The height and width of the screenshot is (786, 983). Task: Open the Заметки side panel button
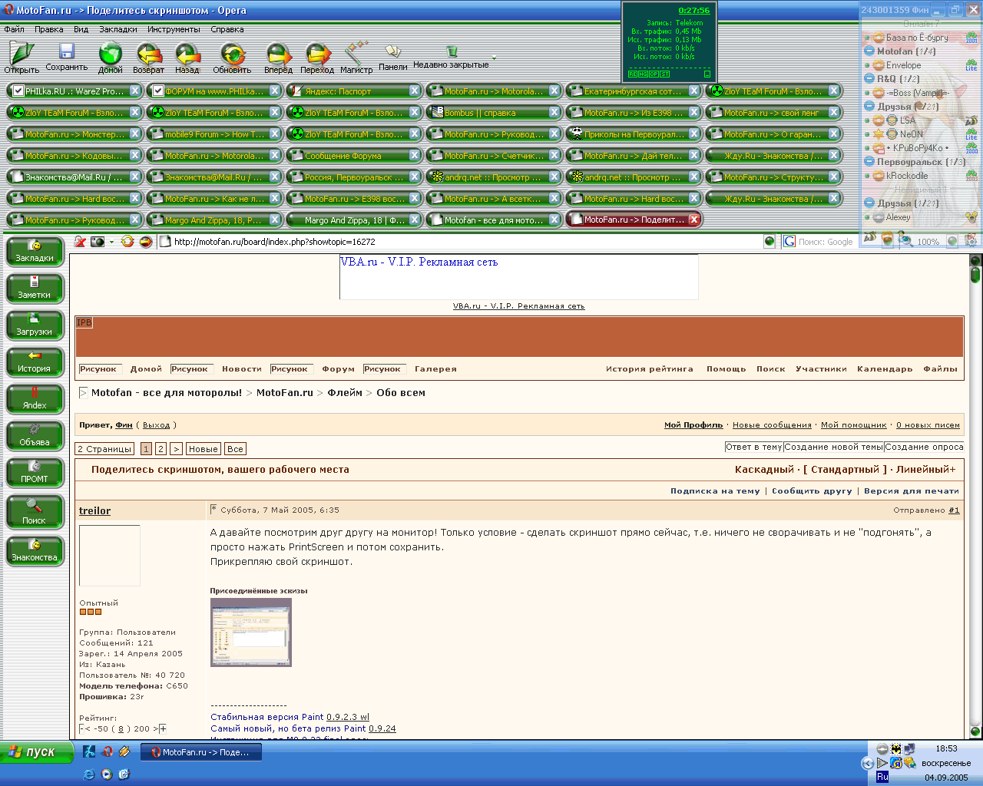[x=35, y=289]
